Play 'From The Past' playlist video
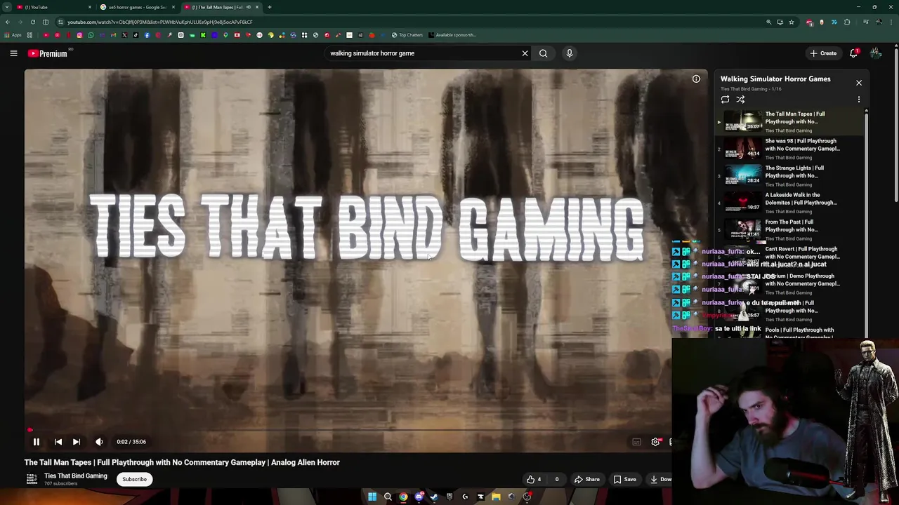The width and height of the screenshot is (899, 505). tap(790, 230)
